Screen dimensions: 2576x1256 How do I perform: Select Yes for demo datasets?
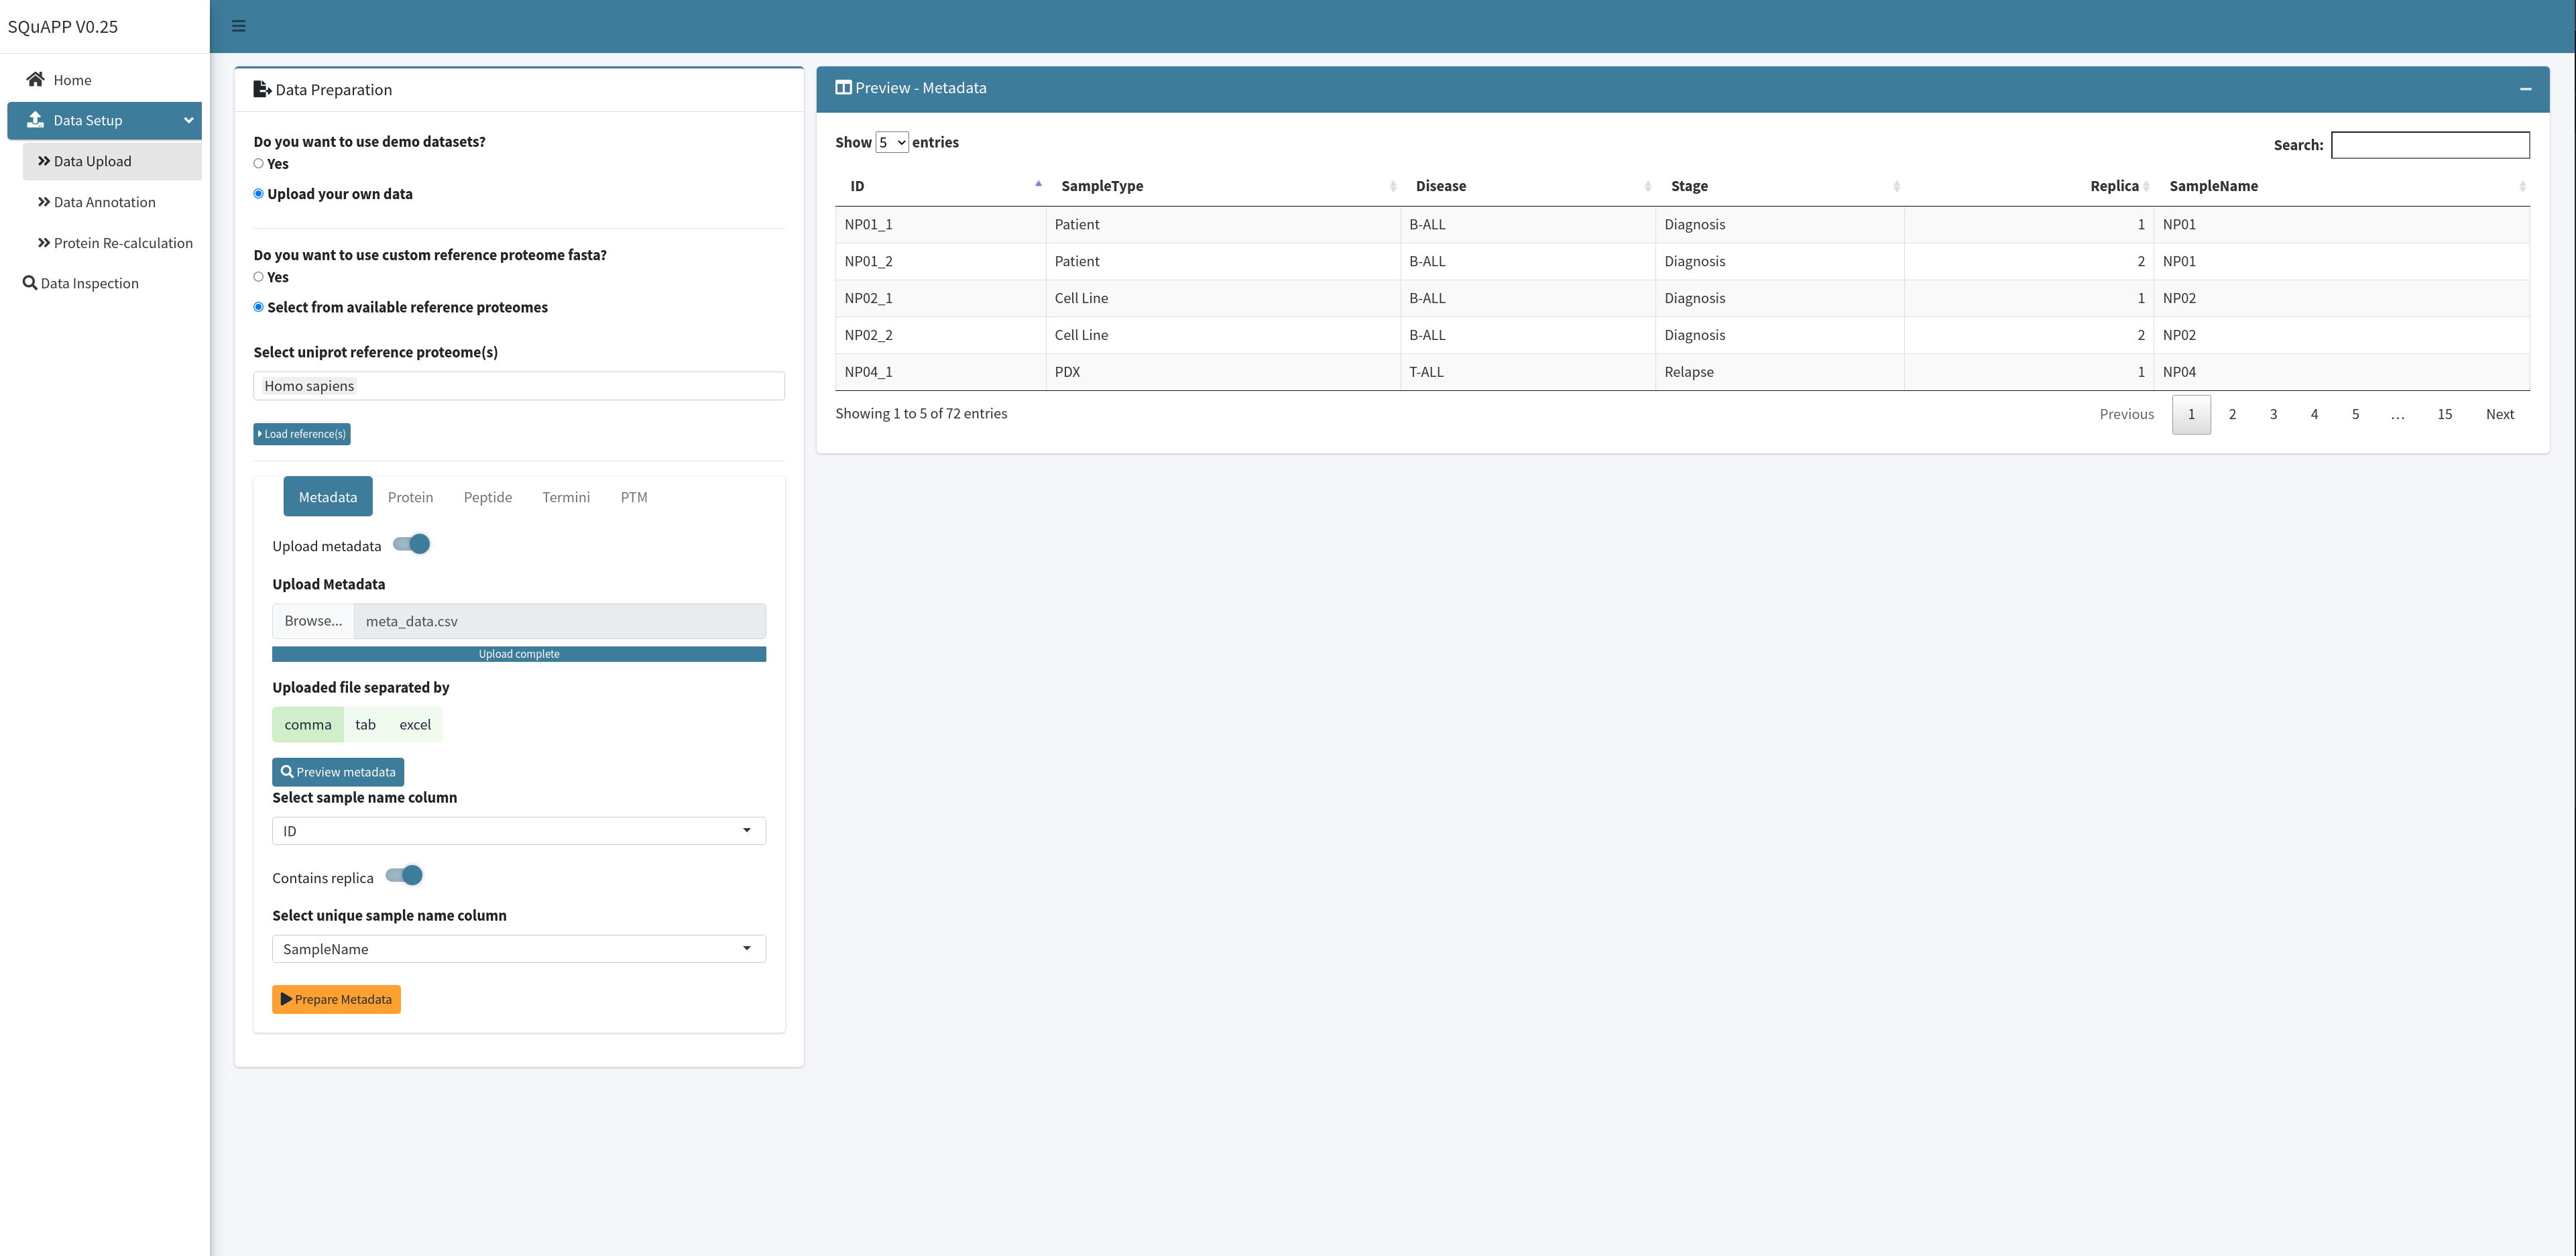[259, 164]
